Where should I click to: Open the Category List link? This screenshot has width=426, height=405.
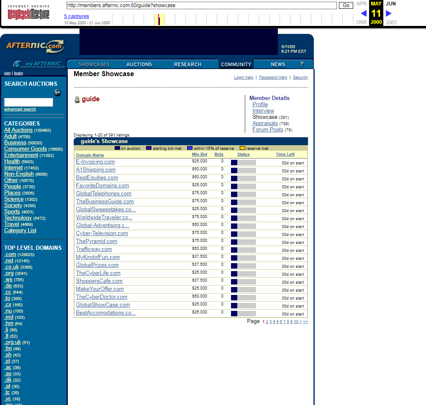(20, 231)
